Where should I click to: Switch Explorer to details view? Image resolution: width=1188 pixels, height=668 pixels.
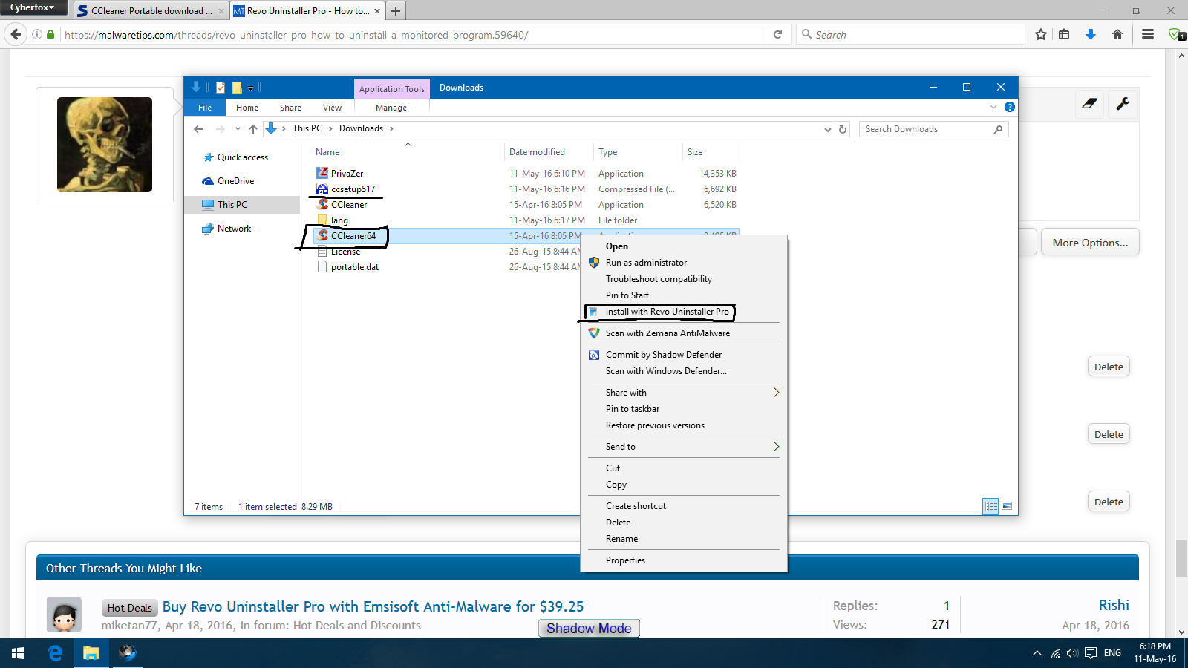pos(990,506)
